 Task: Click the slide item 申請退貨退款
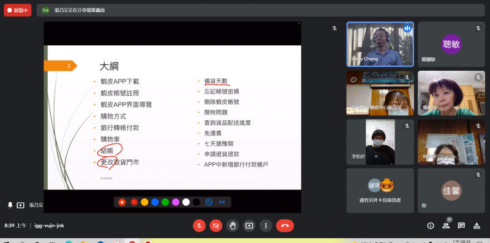(x=222, y=154)
